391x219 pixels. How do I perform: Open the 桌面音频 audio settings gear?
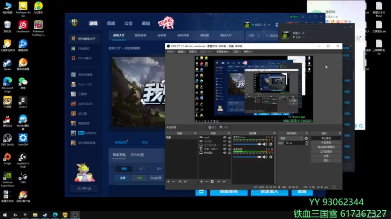[x=271, y=157]
